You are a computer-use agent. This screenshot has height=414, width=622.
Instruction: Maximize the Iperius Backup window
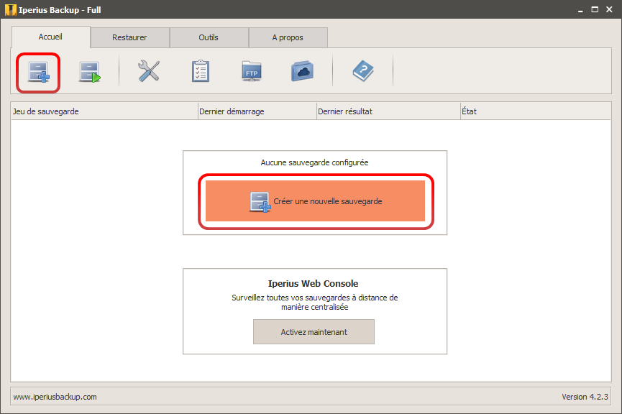pos(595,10)
